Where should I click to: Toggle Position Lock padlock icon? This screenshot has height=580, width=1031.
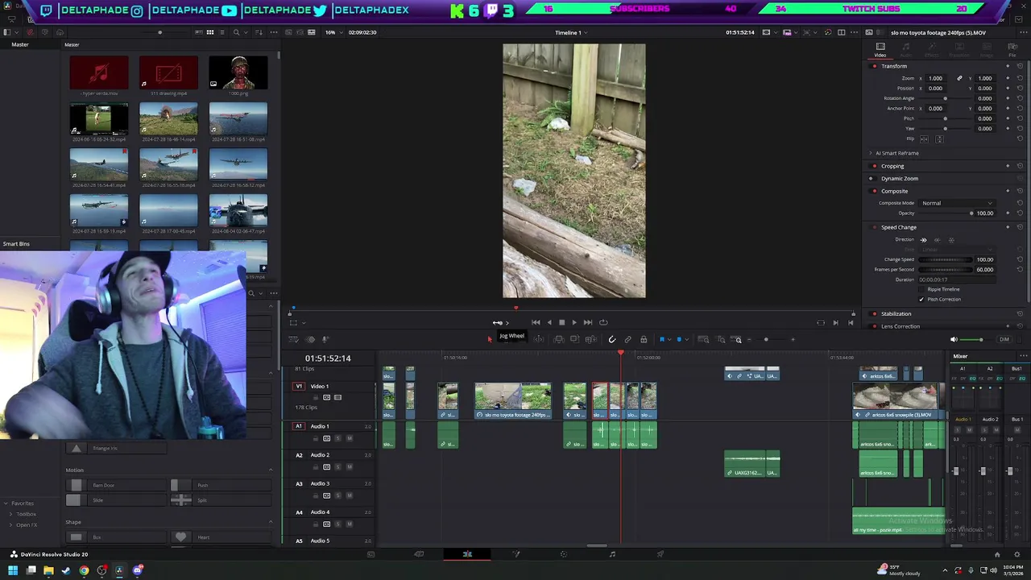click(644, 340)
